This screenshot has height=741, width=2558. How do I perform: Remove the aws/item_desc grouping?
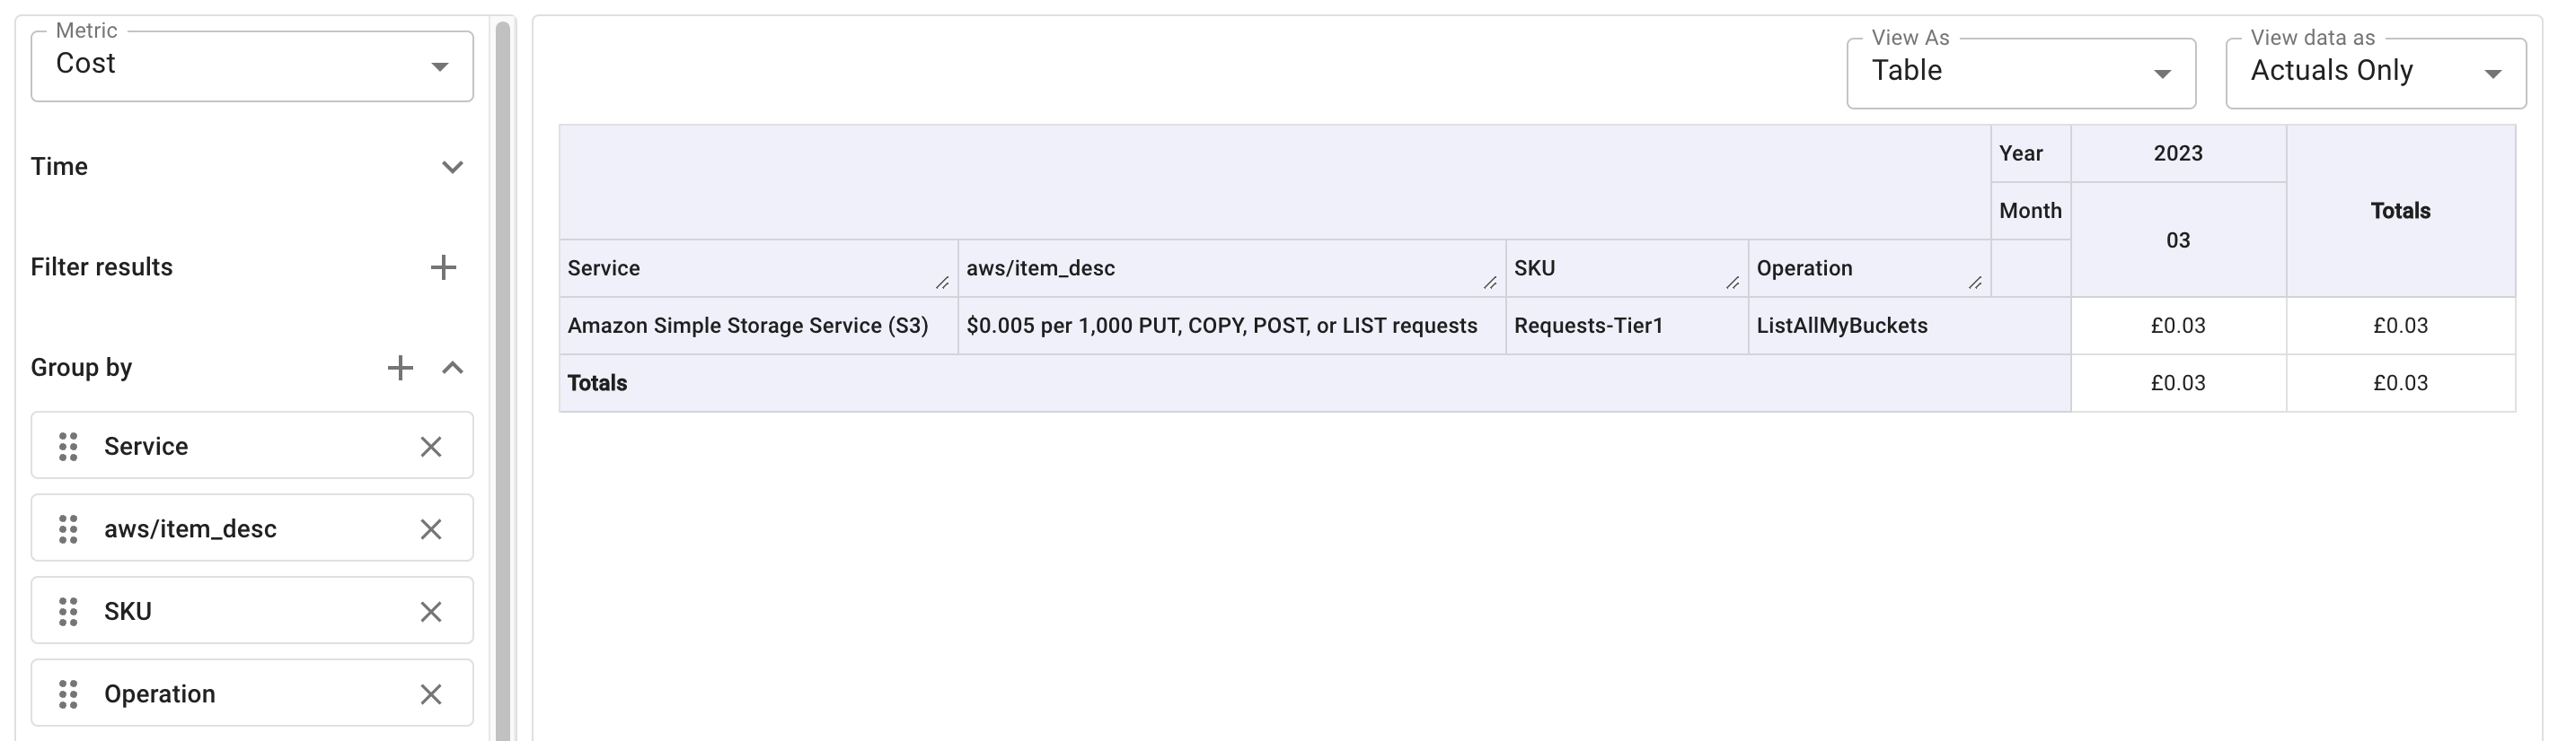[430, 528]
